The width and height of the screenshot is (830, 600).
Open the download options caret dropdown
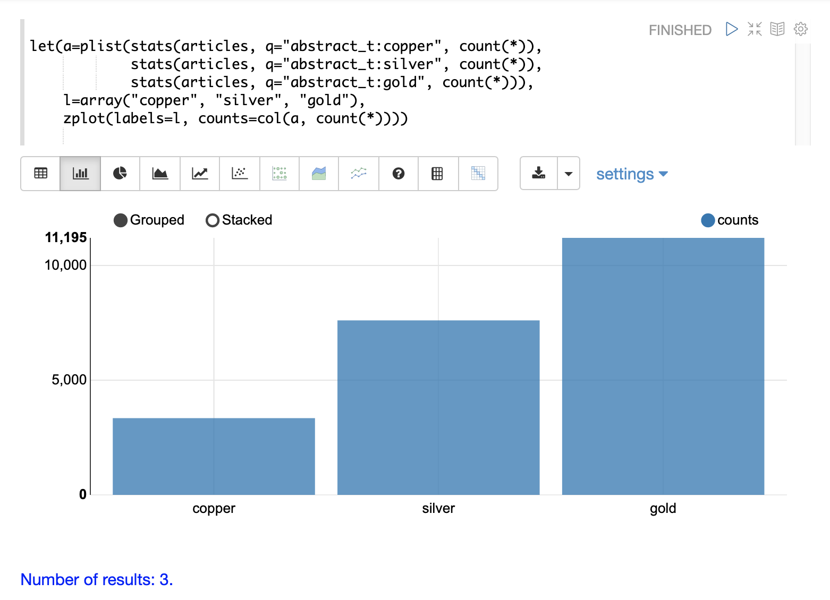tap(569, 174)
